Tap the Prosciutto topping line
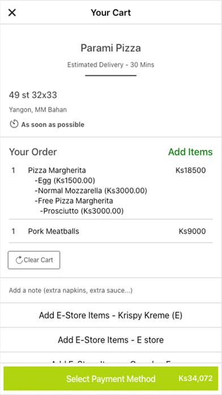Screen dimensions: 222x395 (x=82, y=211)
